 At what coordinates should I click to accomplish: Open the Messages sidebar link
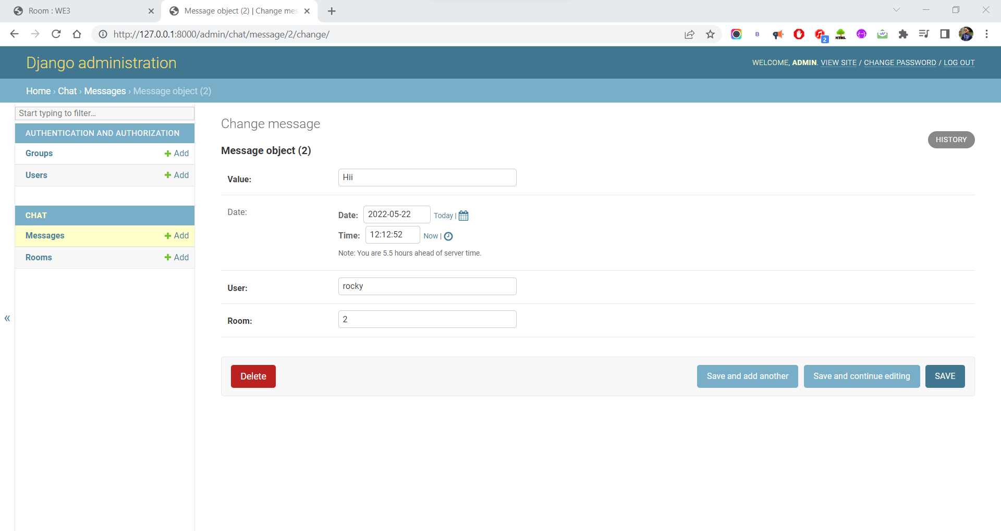45,236
